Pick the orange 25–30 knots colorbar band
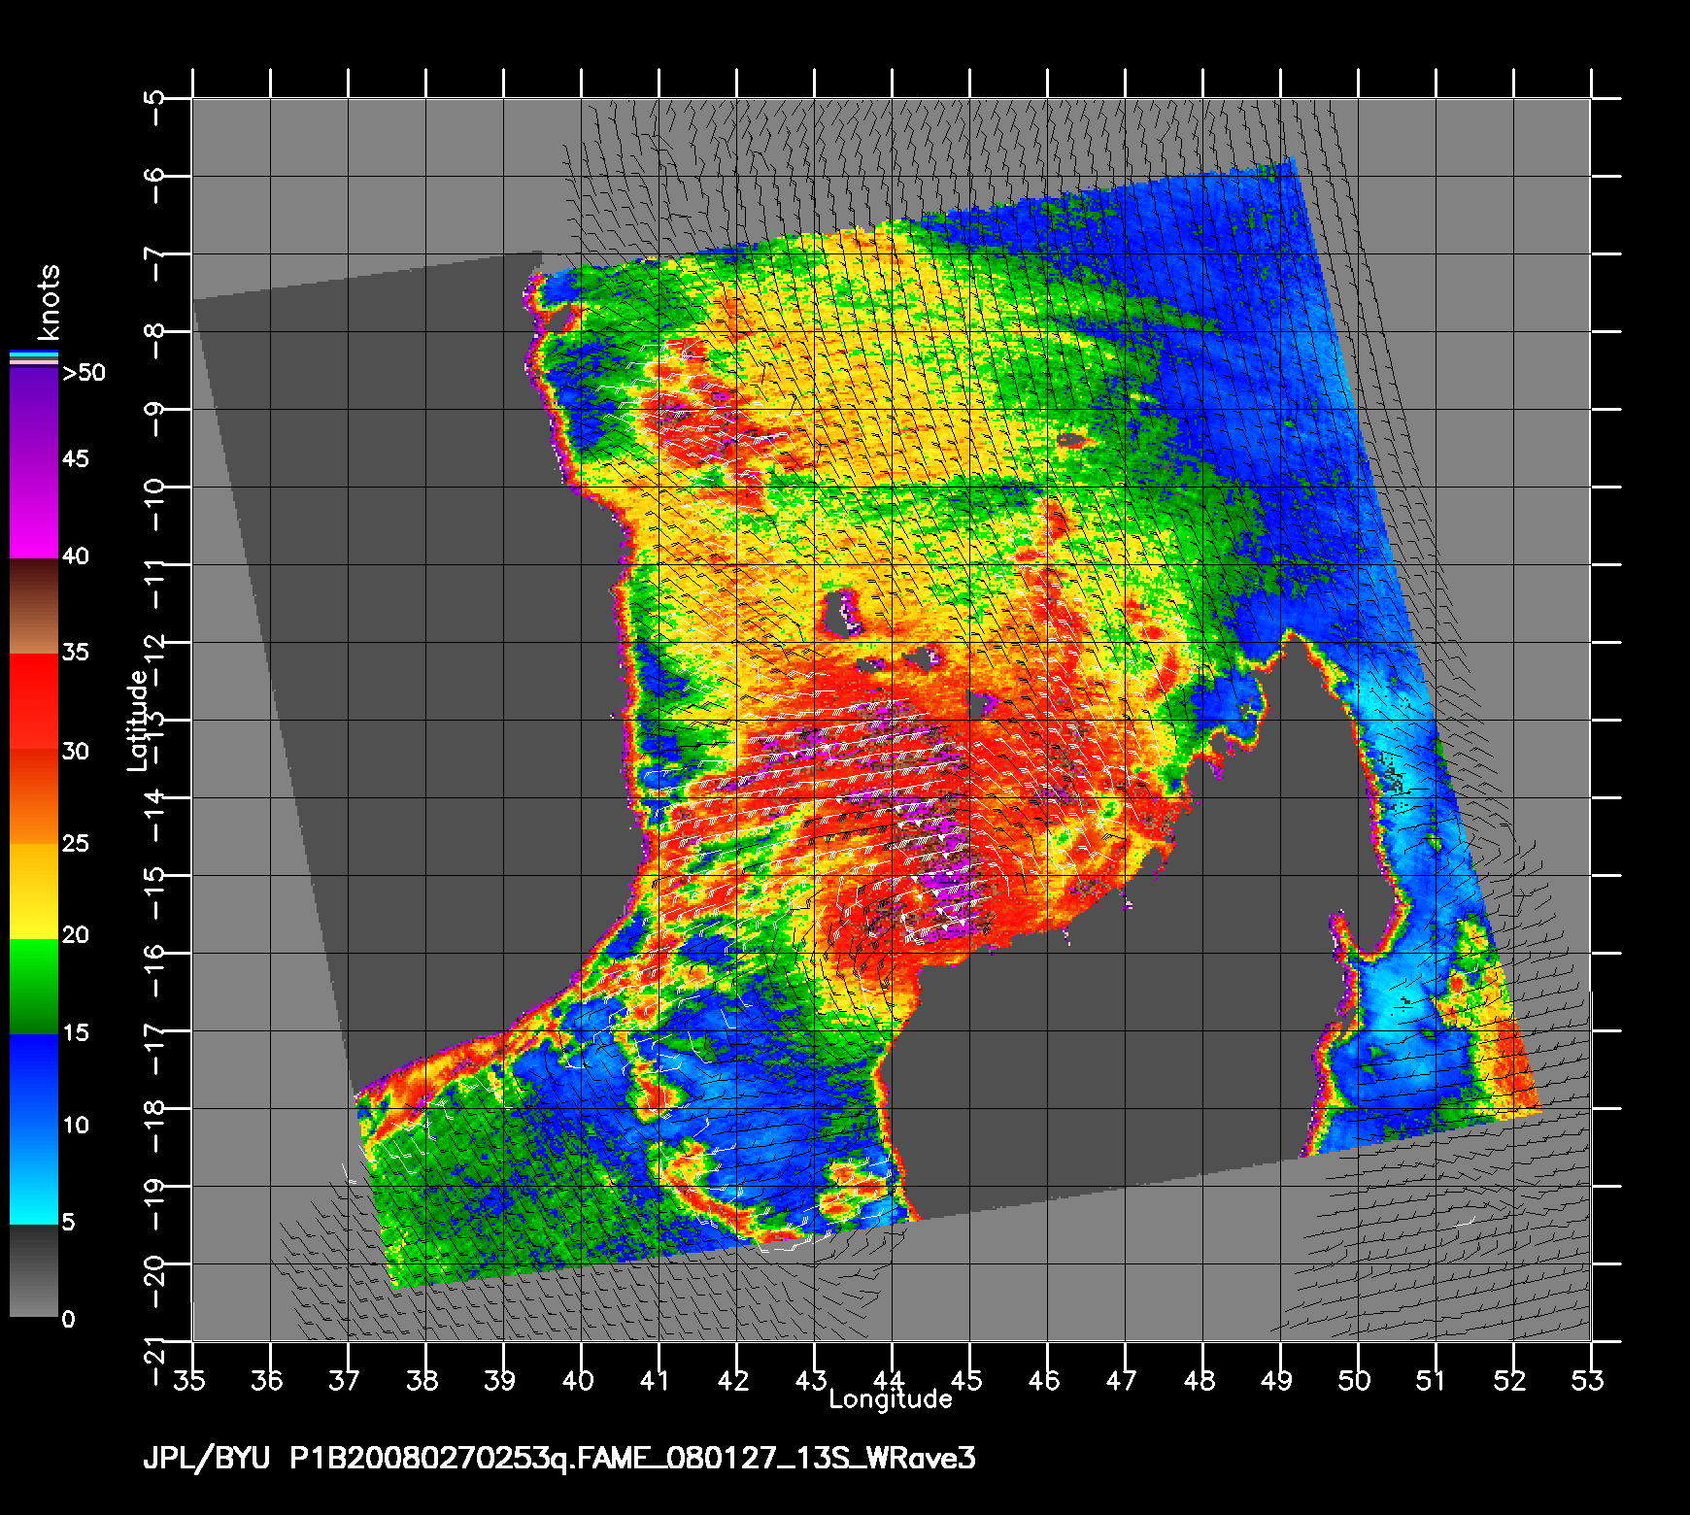This screenshot has height=1515, width=1690. click(x=34, y=796)
